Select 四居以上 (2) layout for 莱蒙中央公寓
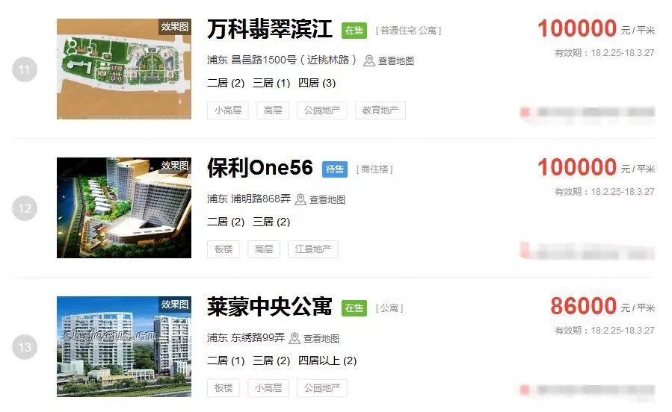 [327, 360]
